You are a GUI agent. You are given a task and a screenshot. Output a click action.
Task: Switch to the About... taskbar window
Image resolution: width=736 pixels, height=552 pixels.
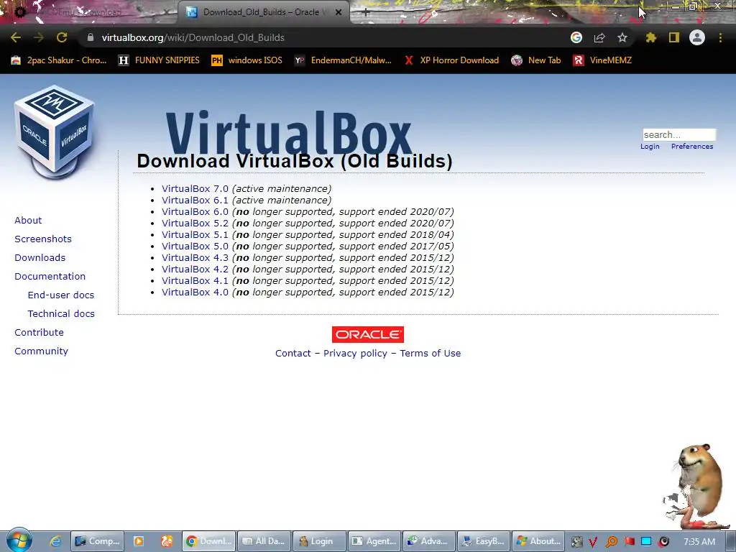click(x=539, y=541)
